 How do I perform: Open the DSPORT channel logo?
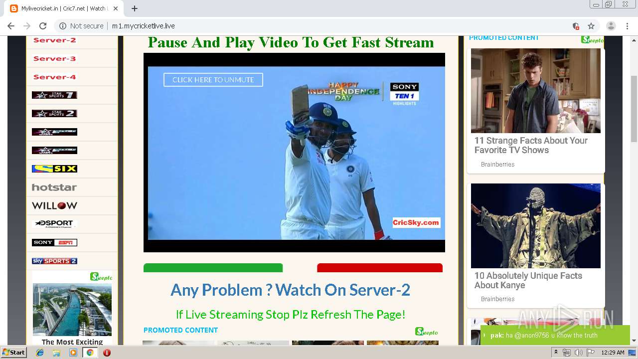tap(54, 224)
